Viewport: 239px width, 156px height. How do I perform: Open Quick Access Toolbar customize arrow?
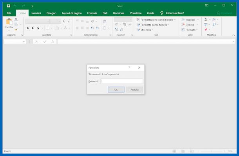click(32, 6)
